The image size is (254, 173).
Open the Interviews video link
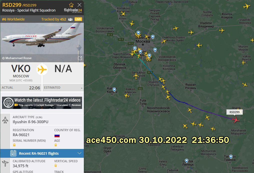[62, 105]
